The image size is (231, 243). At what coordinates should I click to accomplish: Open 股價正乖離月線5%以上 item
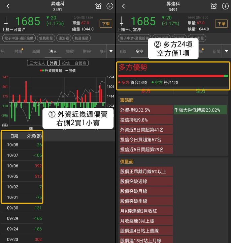click(x=146, y=171)
